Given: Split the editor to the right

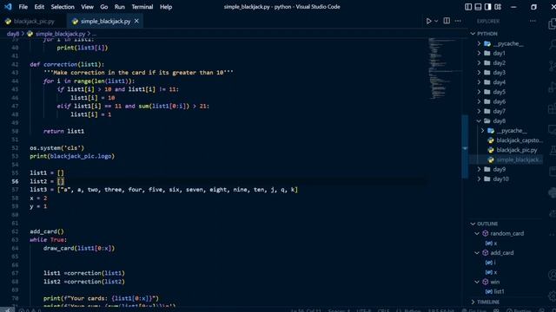Looking at the screenshot, I should [x=447, y=21].
